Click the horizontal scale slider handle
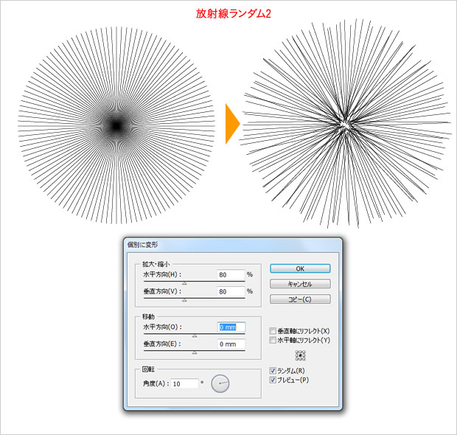The image size is (457, 435). 184,283
